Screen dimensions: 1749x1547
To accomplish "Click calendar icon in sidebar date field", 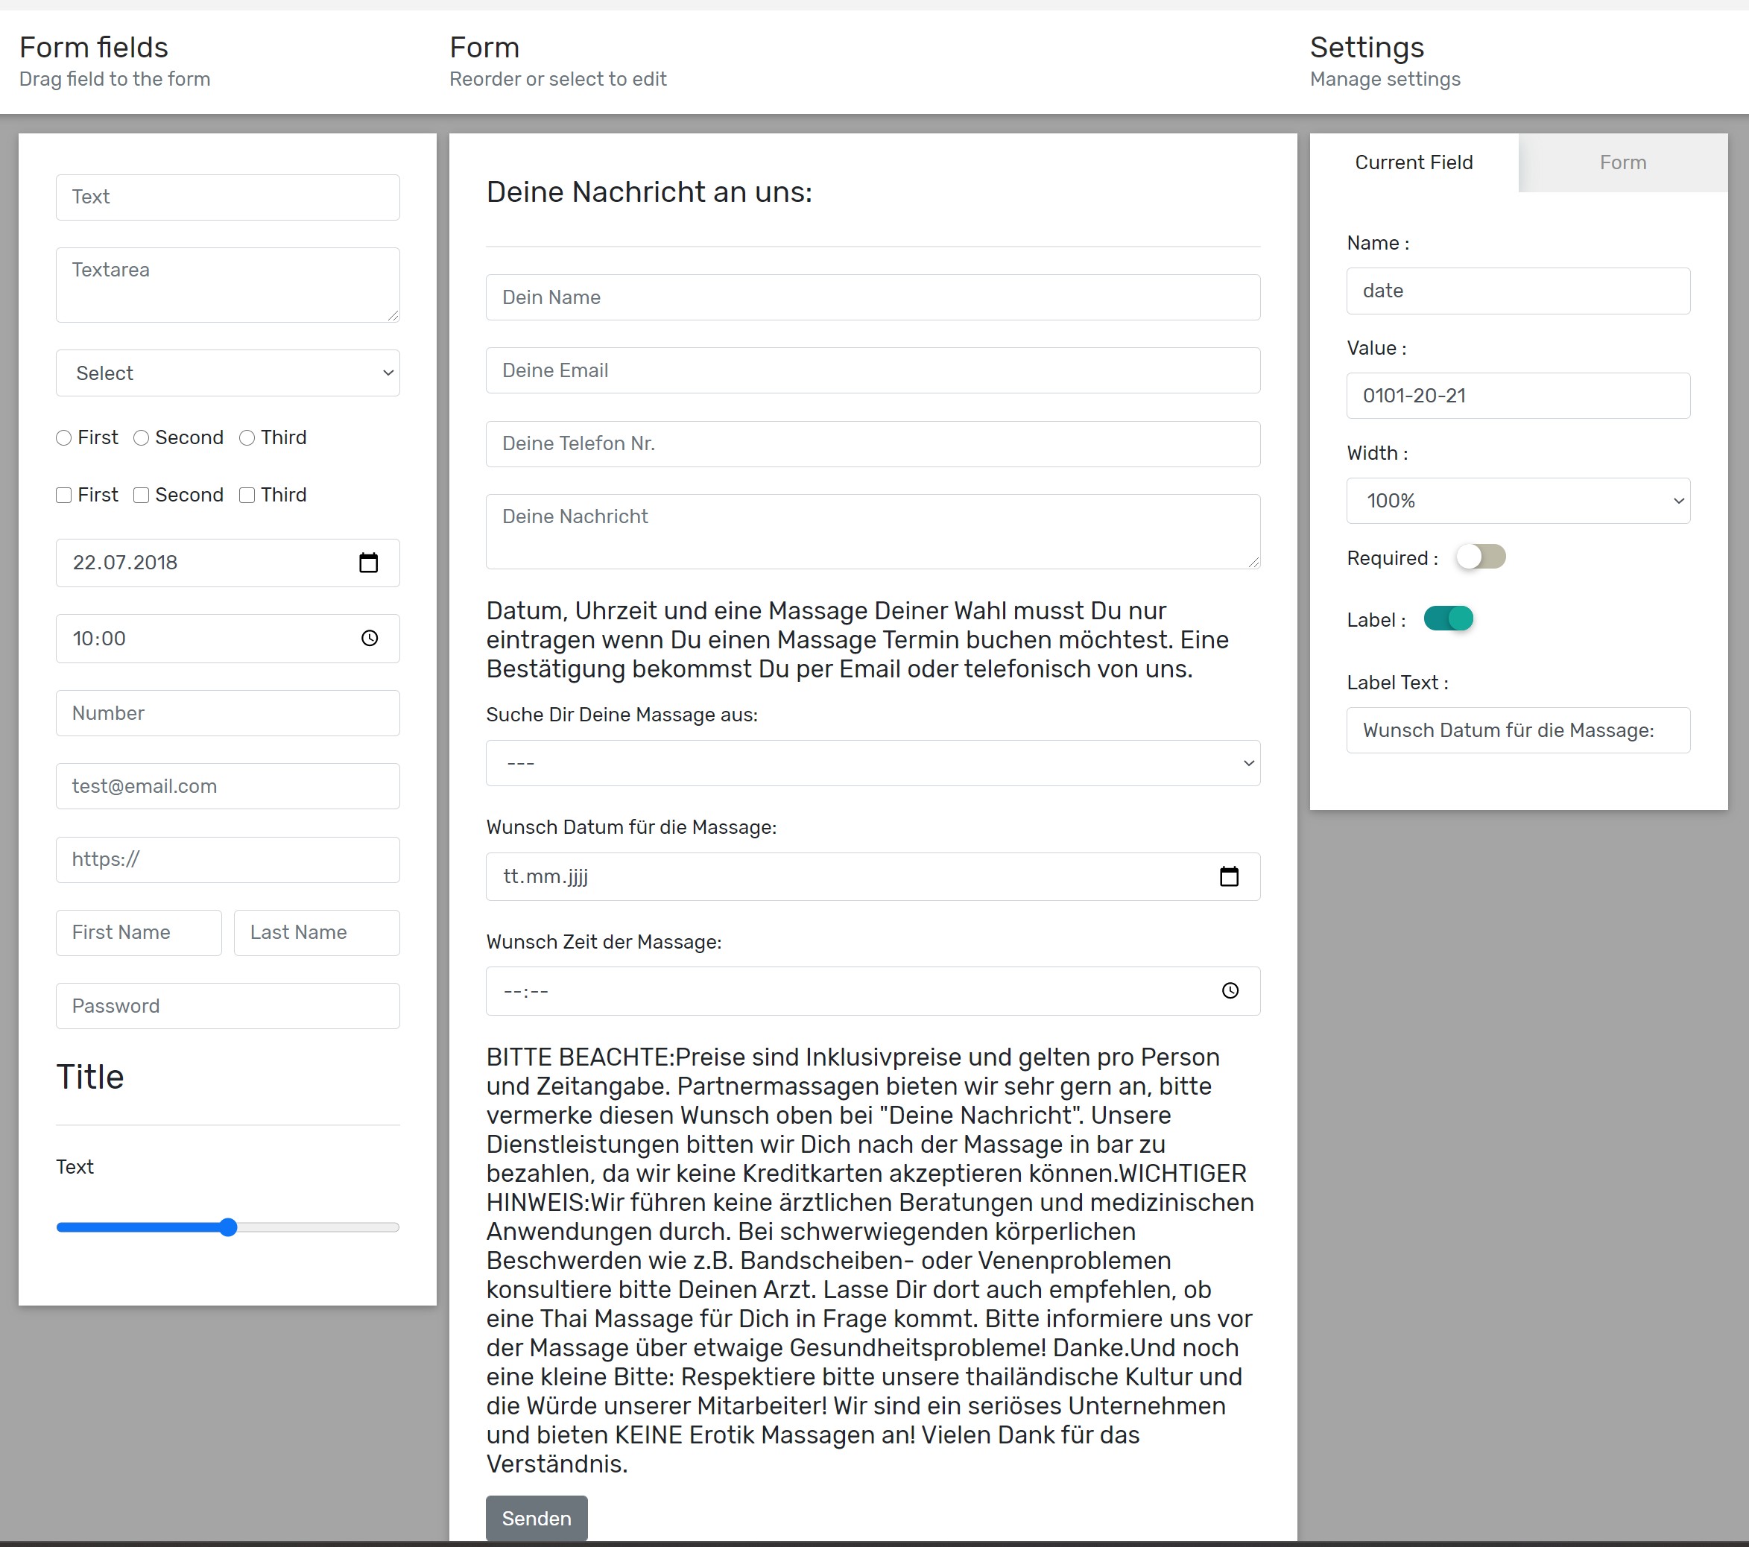I will click(x=368, y=563).
